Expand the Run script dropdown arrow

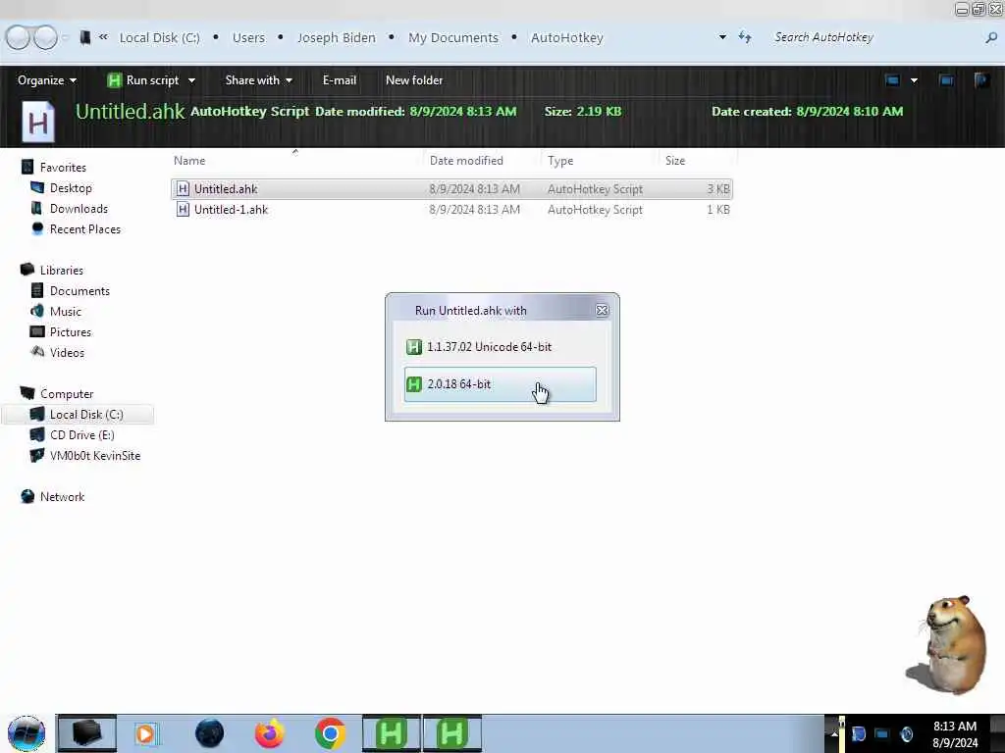coord(191,80)
